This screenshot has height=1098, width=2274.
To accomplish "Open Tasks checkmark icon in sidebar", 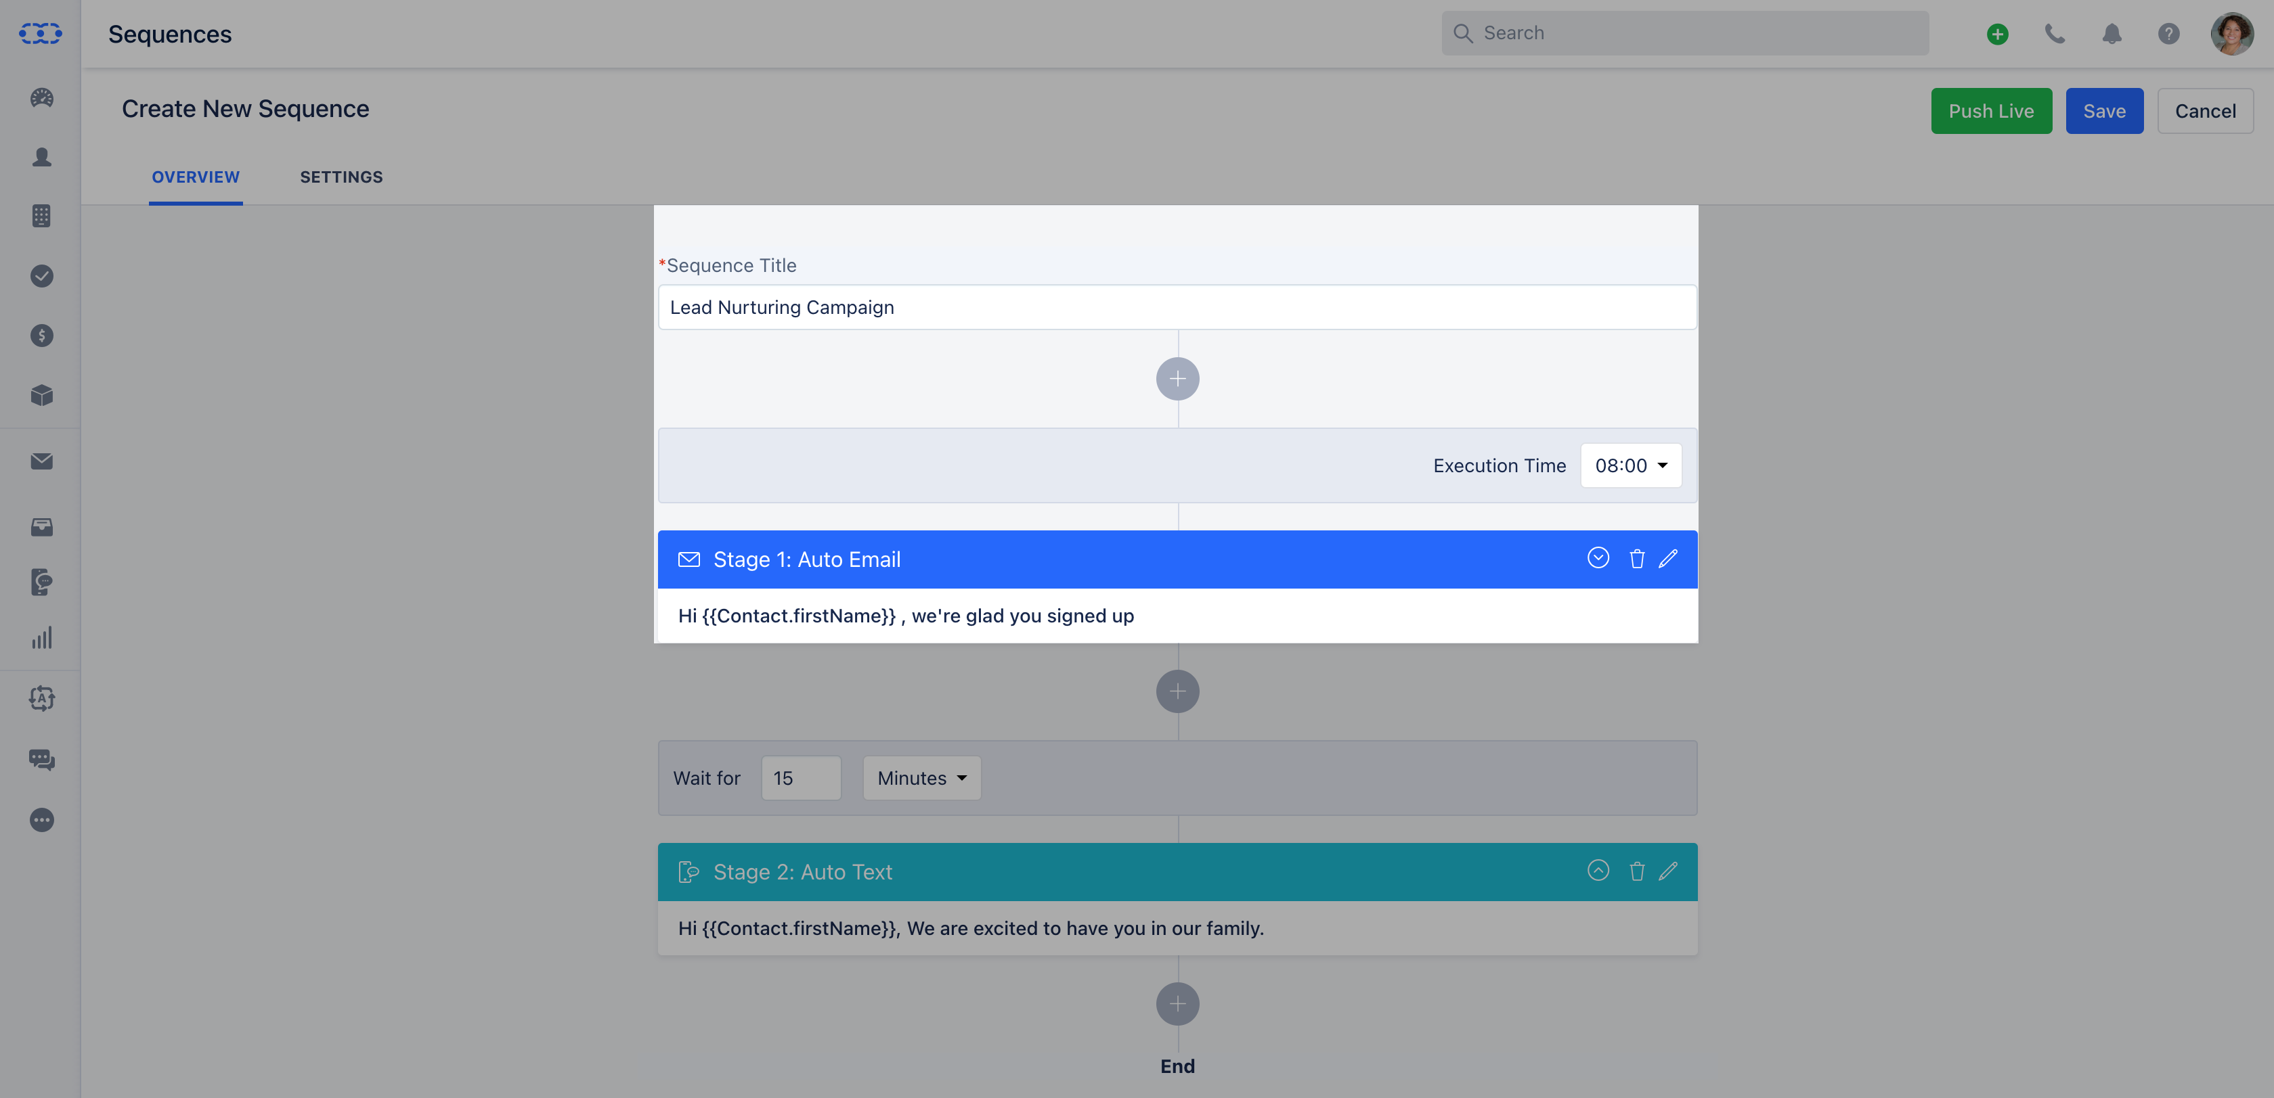I will click(41, 276).
